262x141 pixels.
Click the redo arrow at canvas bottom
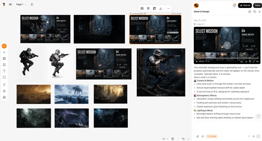(x=188, y=139)
